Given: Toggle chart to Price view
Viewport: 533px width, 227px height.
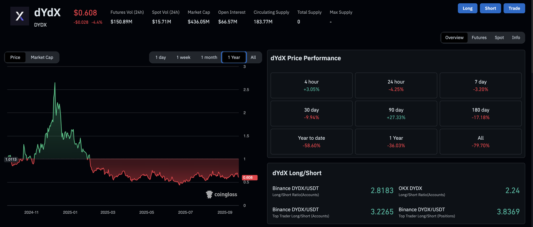Looking at the screenshot, I should click(15, 57).
